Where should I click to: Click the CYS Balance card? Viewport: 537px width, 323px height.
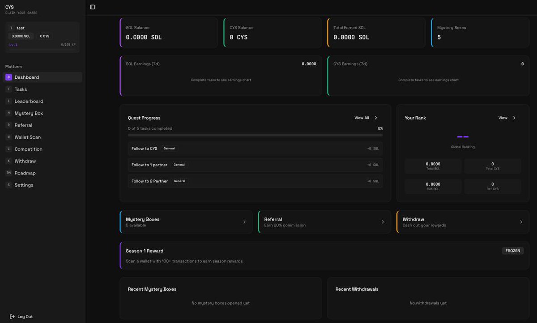[x=273, y=33]
